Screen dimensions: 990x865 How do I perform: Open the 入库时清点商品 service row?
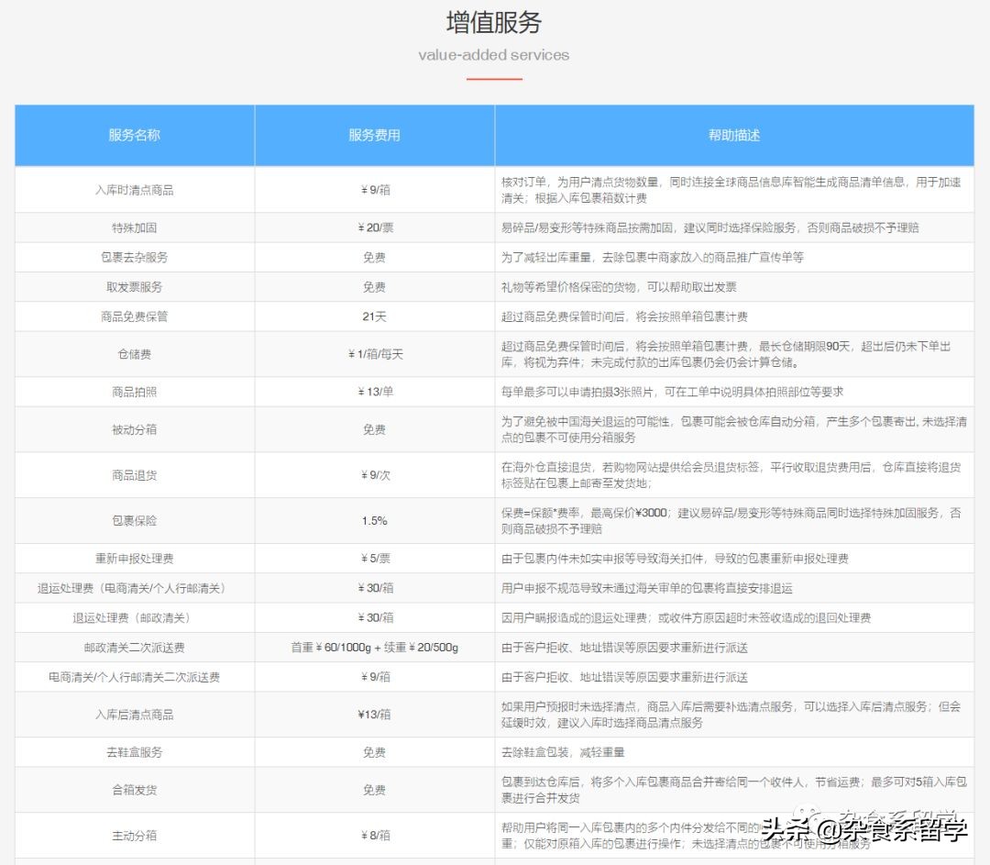pyautogui.click(x=134, y=190)
